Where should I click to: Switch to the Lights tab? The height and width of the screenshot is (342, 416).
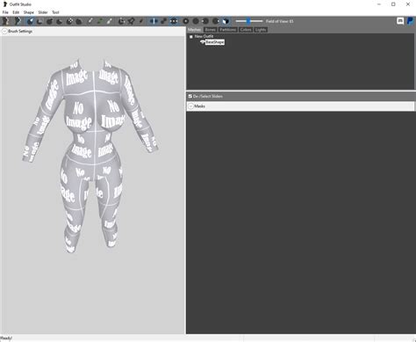point(261,30)
